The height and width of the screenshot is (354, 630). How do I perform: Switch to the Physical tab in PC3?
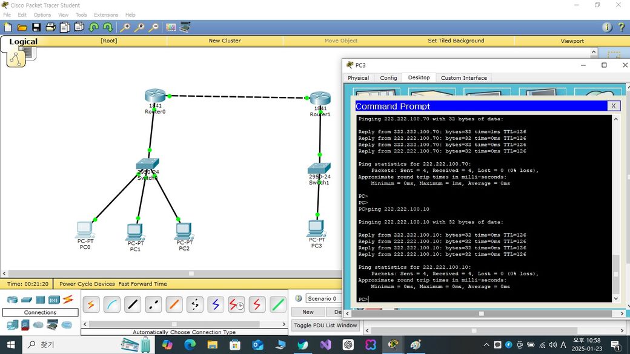point(358,78)
